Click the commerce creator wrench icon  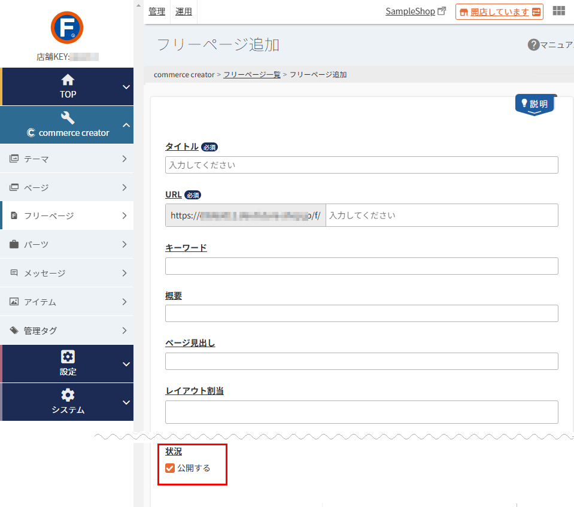pyautogui.click(x=68, y=118)
